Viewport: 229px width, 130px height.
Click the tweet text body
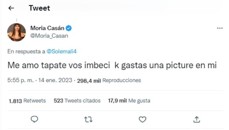112,66
